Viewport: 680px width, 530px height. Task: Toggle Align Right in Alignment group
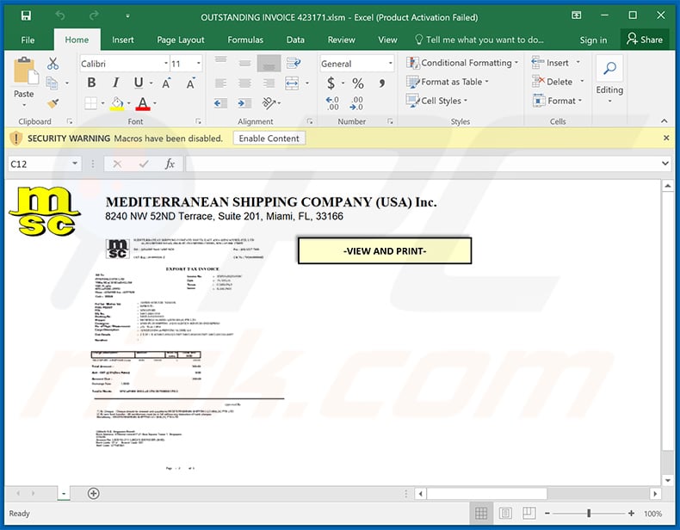point(269,83)
